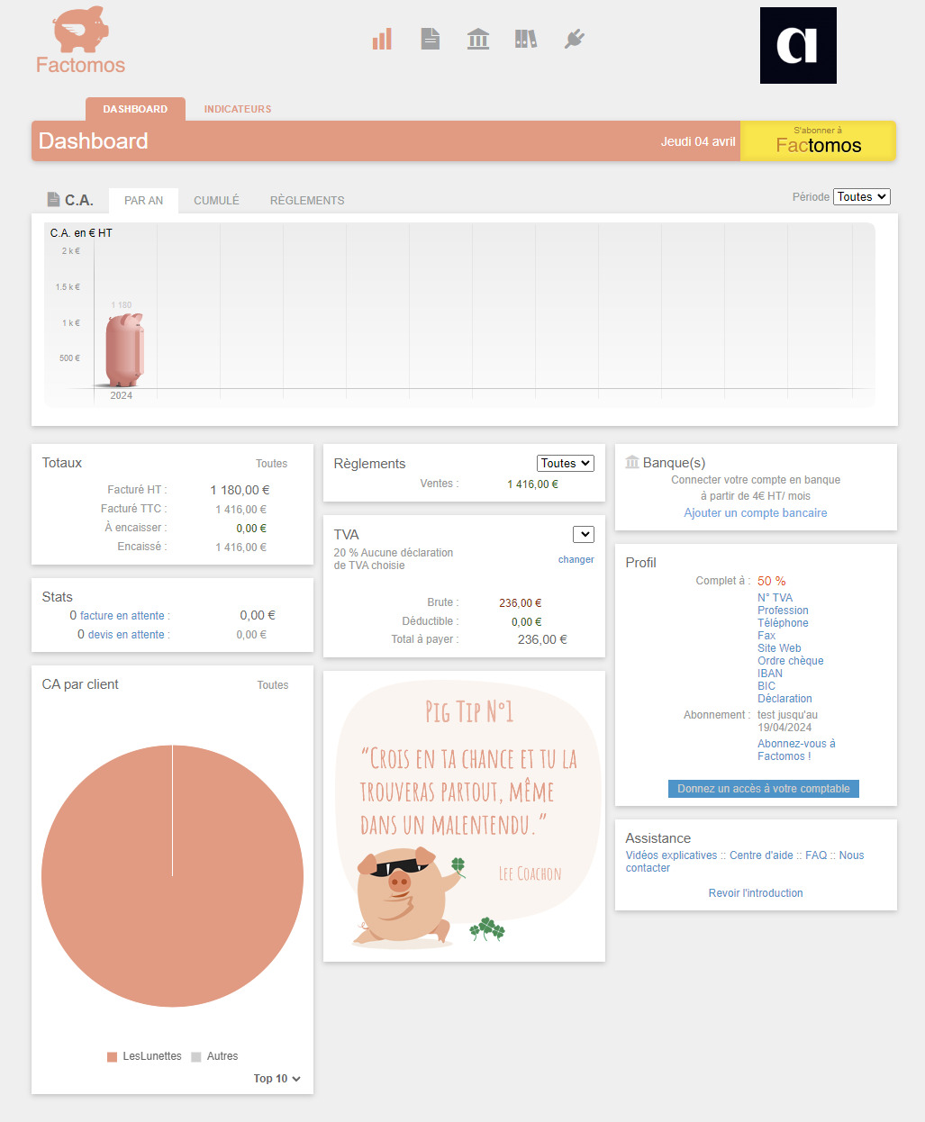This screenshot has width=925, height=1122.
Task: Click the black account avatar logo
Action: point(798,46)
